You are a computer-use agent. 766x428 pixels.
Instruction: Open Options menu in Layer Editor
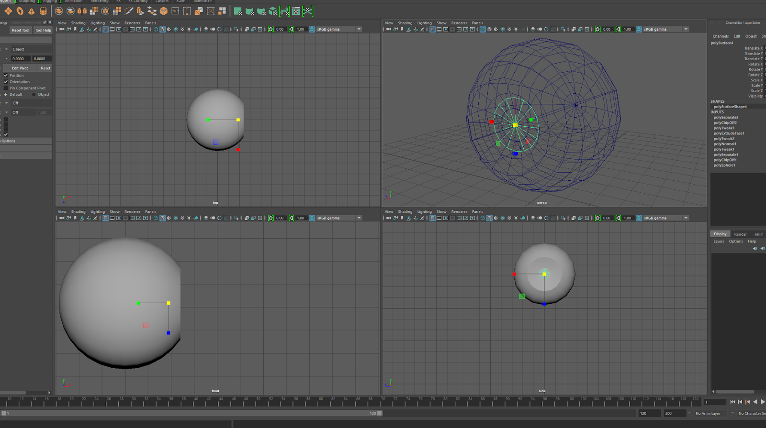point(736,241)
